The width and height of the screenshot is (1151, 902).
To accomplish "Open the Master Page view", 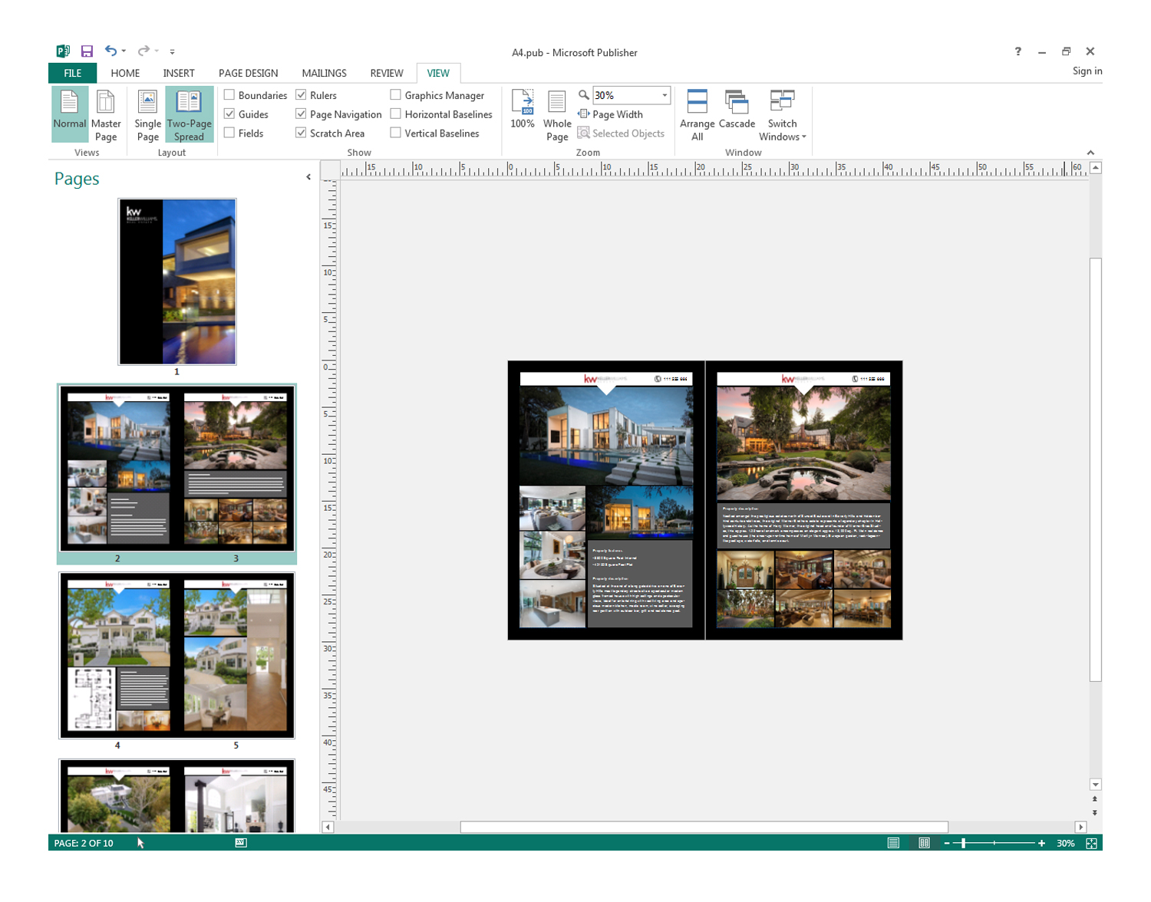I will tap(106, 114).
